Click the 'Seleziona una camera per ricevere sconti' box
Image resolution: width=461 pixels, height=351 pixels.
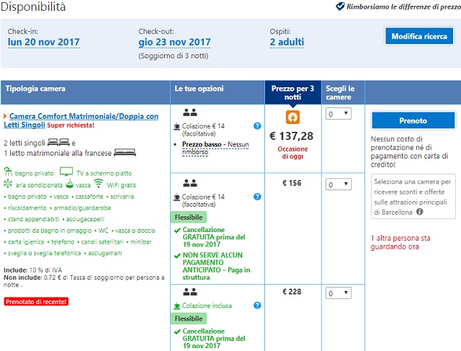pos(413,197)
